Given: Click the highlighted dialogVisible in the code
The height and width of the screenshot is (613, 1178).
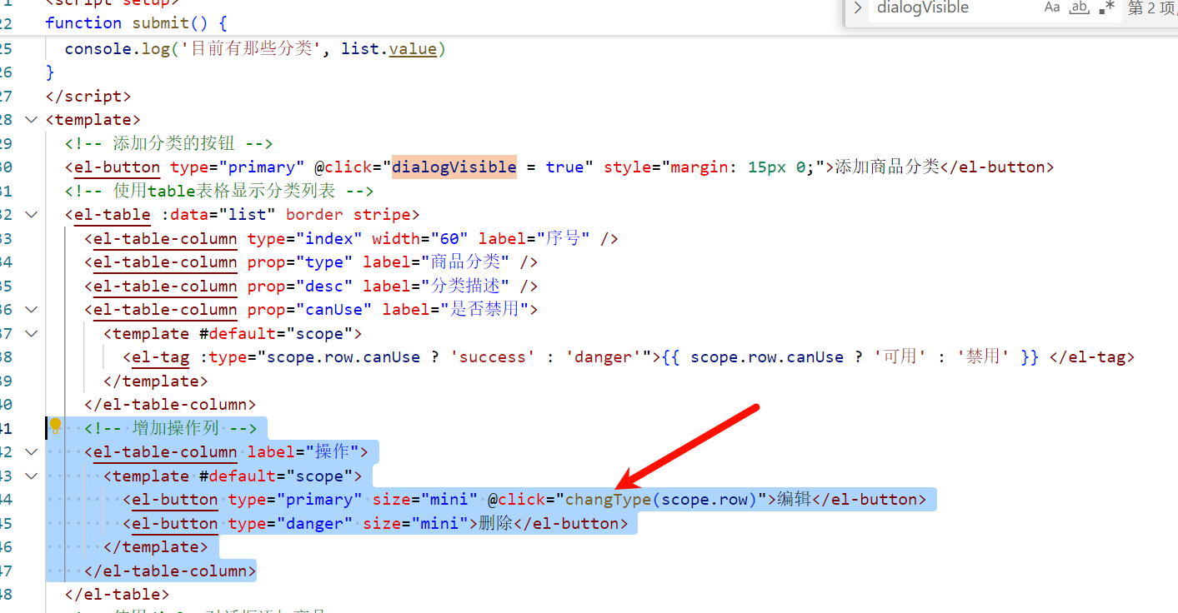Looking at the screenshot, I should click(454, 167).
